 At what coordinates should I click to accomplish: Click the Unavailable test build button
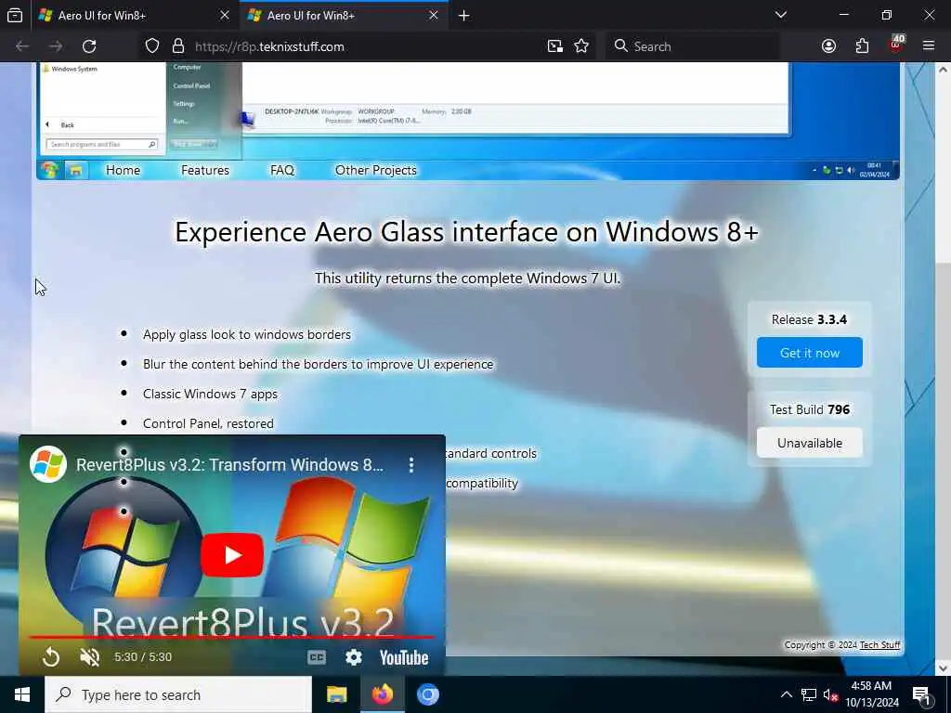810,443
